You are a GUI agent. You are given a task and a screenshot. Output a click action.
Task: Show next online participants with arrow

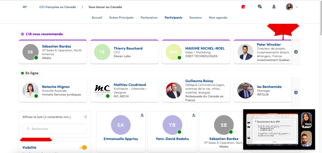coord(296,92)
